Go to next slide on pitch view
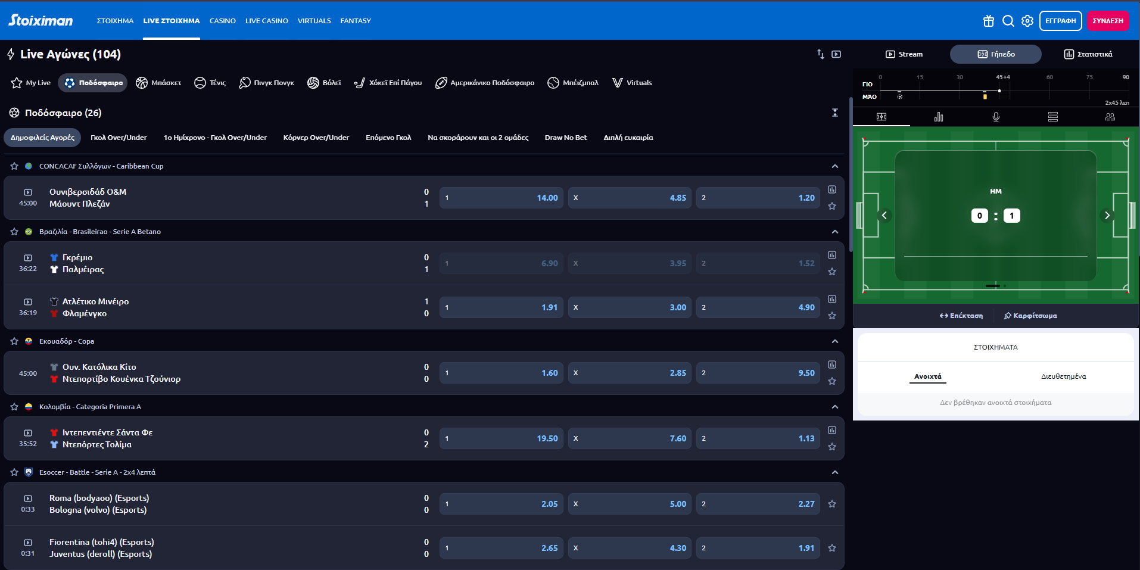 tap(1107, 216)
